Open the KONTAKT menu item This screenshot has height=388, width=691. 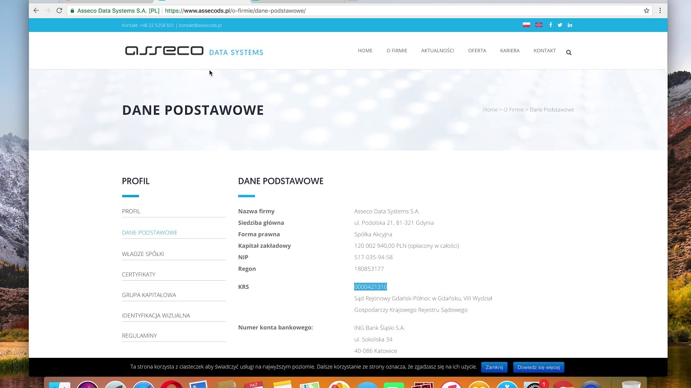545,51
